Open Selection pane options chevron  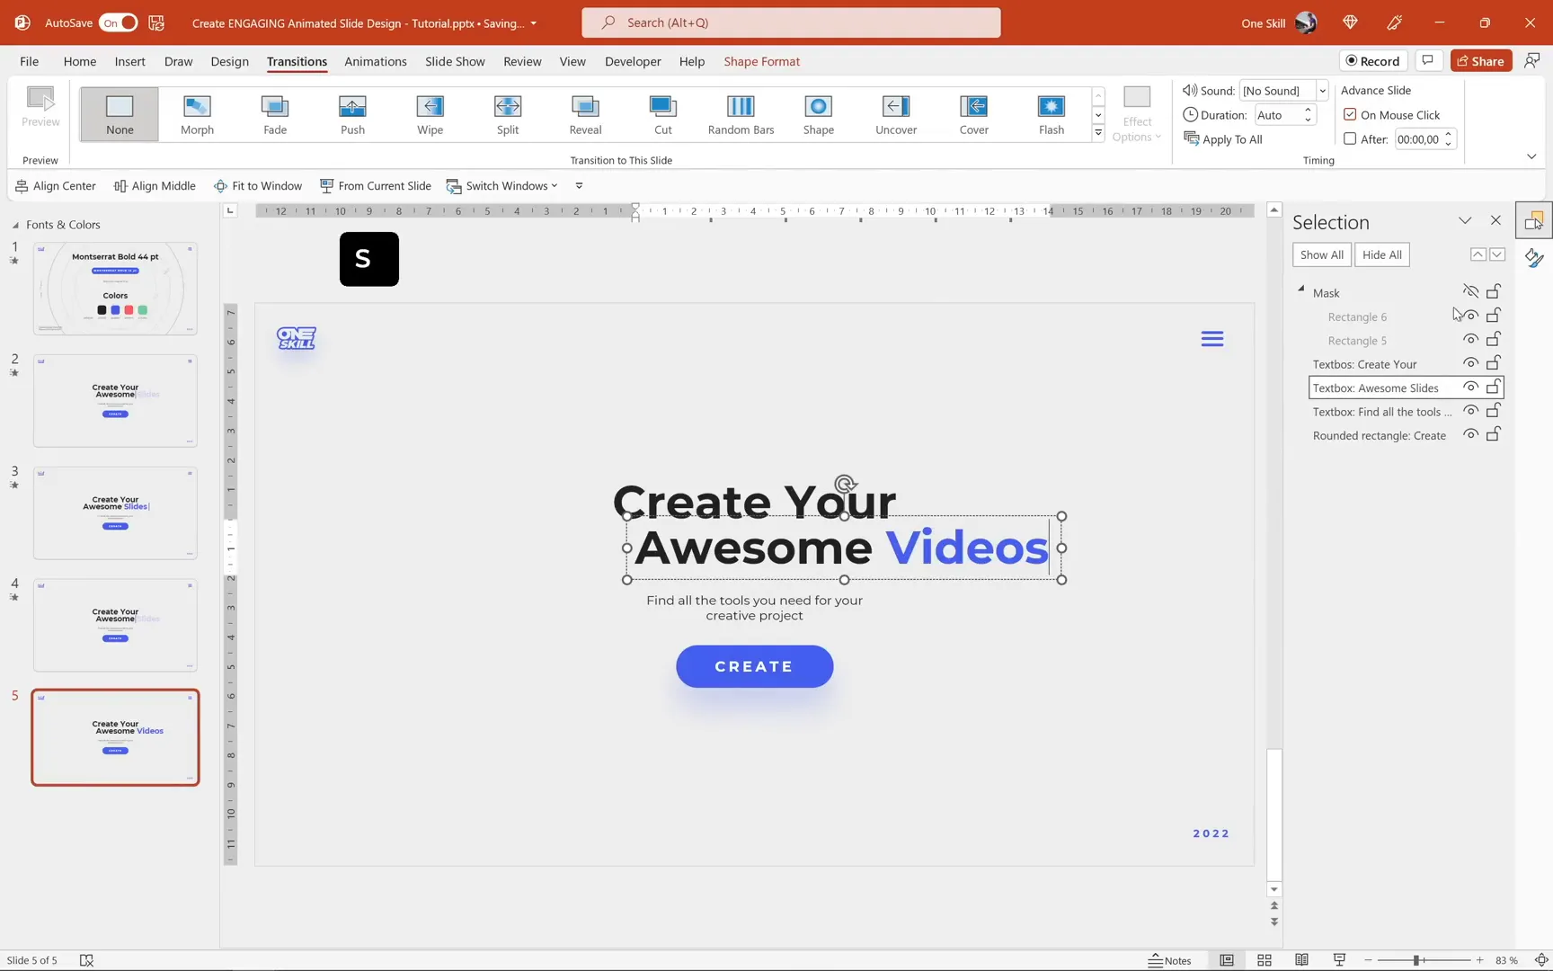[1465, 220]
